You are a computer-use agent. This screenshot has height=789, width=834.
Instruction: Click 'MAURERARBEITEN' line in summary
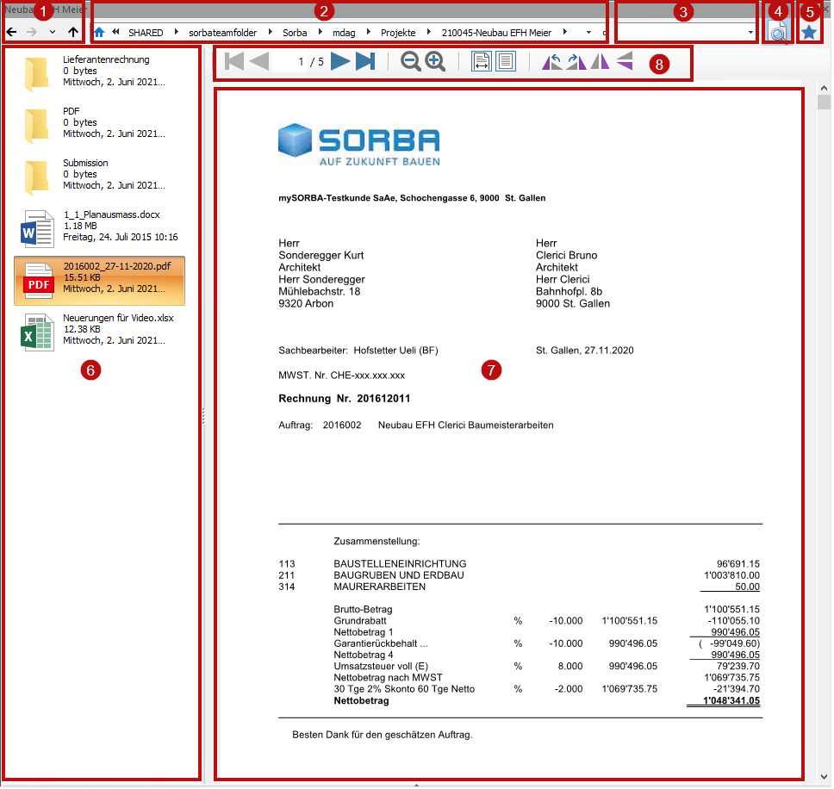380,587
